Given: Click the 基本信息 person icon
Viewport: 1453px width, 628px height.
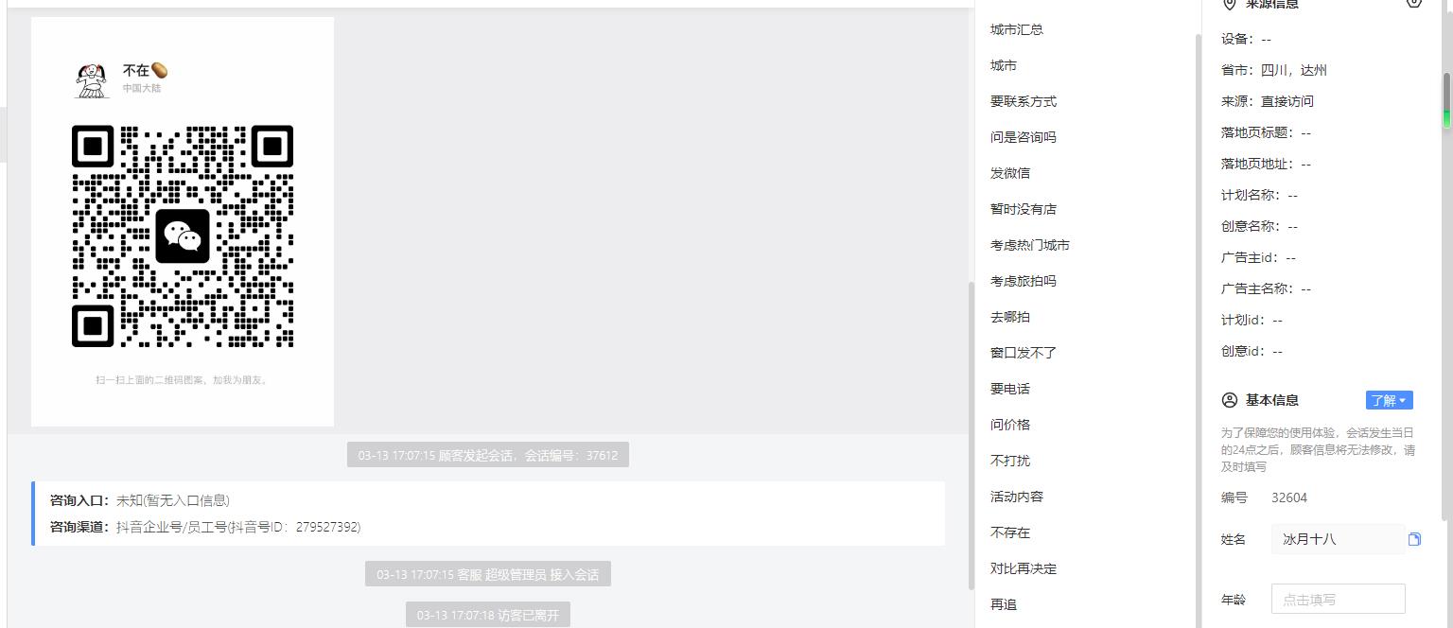Looking at the screenshot, I should [x=1230, y=400].
